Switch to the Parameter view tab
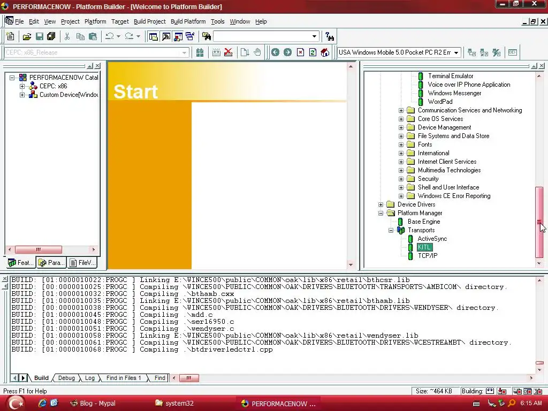 (52, 262)
